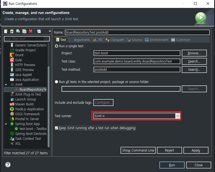Switch to the Classpath tab

[115, 40]
